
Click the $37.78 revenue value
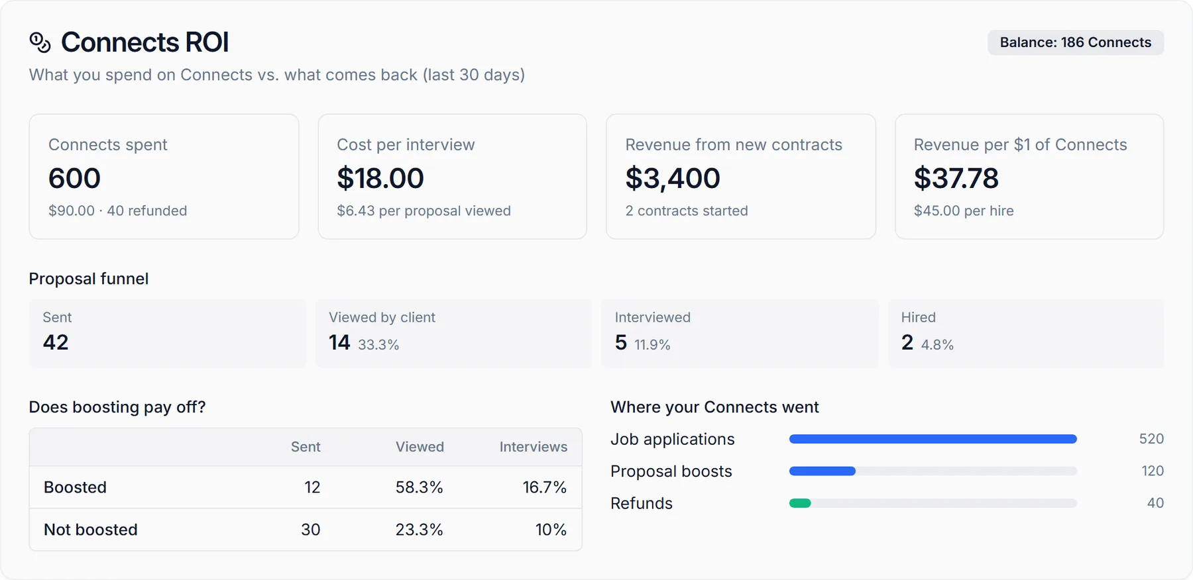coord(956,178)
